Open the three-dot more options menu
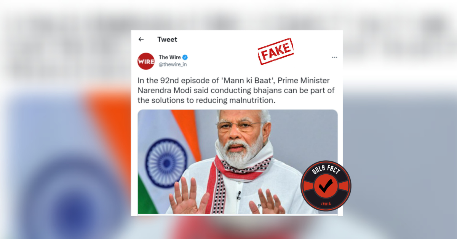Image resolution: width=457 pixels, height=239 pixels. pyautogui.click(x=334, y=57)
